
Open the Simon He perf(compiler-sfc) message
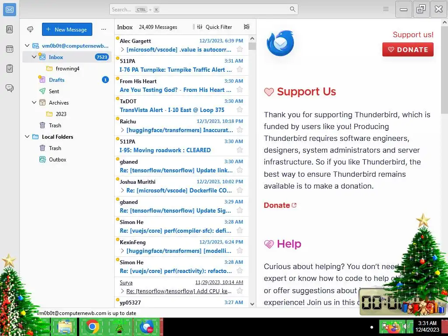click(182, 226)
